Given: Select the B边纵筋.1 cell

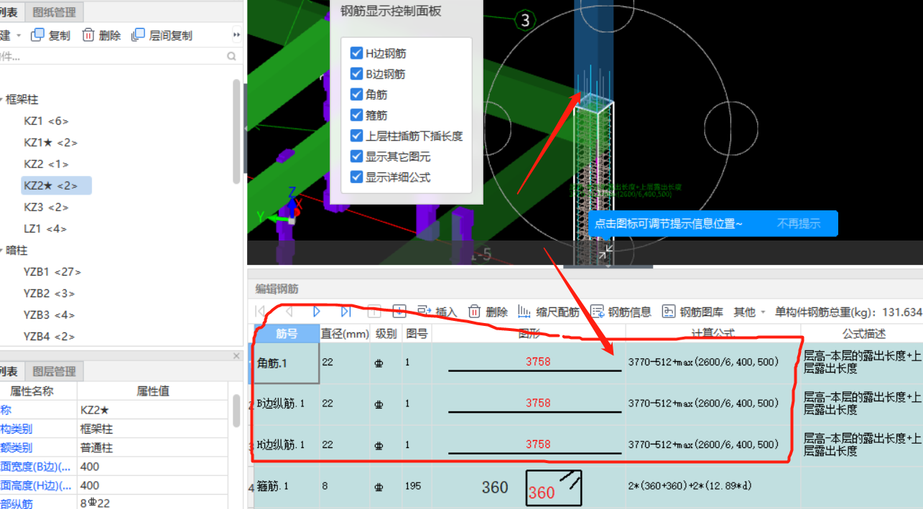Looking at the screenshot, I should tap(287, 403).
